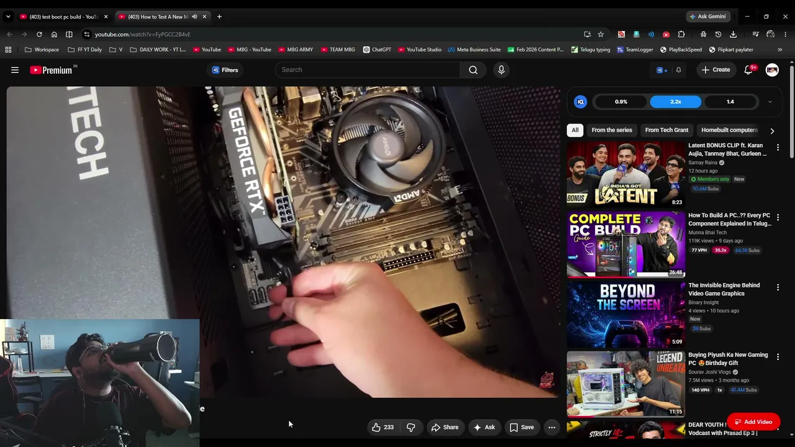The width and height of the screenshot is (795, 447).
Task: Open Samay Raina channel name
Action: pos(702,163)
